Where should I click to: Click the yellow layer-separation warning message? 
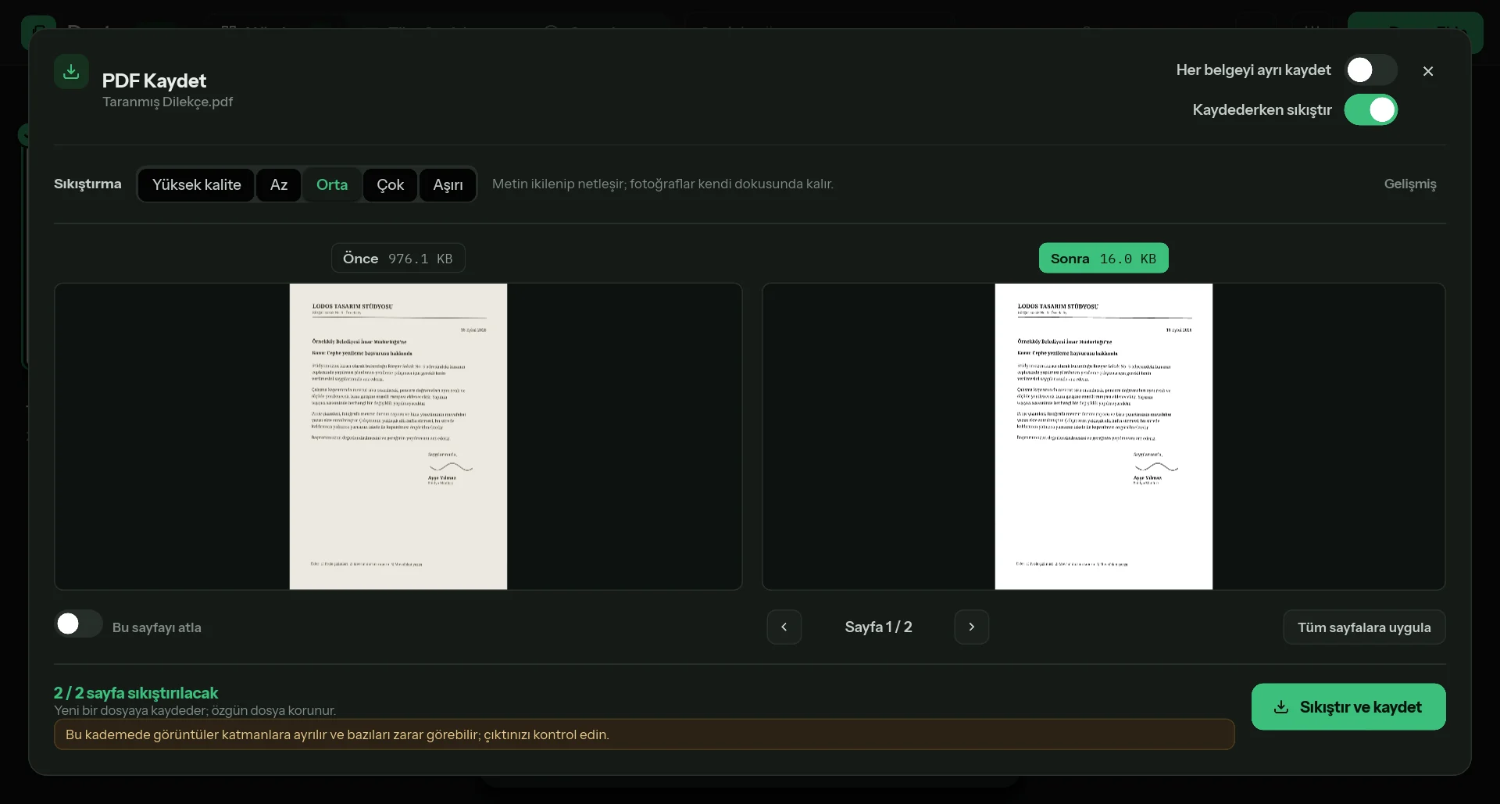coord(645,734)
